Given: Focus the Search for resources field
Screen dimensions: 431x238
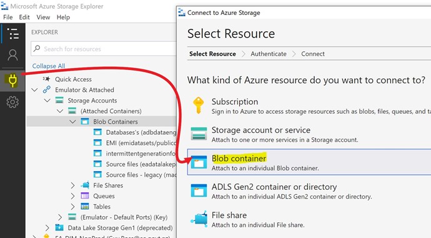Looking at the screenshot, I should coord(104,49).
